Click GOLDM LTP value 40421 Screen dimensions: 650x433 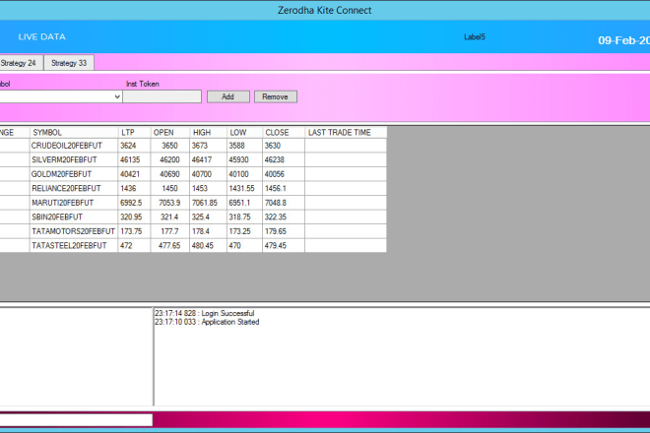[x=134, y=174]
